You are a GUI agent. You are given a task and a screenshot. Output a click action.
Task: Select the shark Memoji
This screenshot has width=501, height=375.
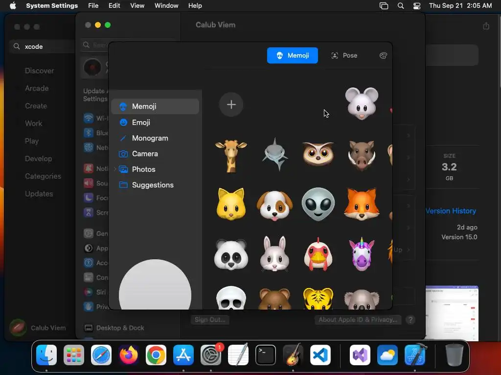(274, 154)
